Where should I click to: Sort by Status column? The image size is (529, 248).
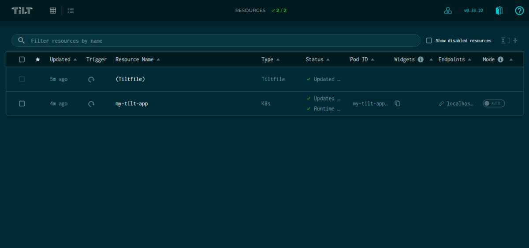pyautogui.click(x=318, y=59)
